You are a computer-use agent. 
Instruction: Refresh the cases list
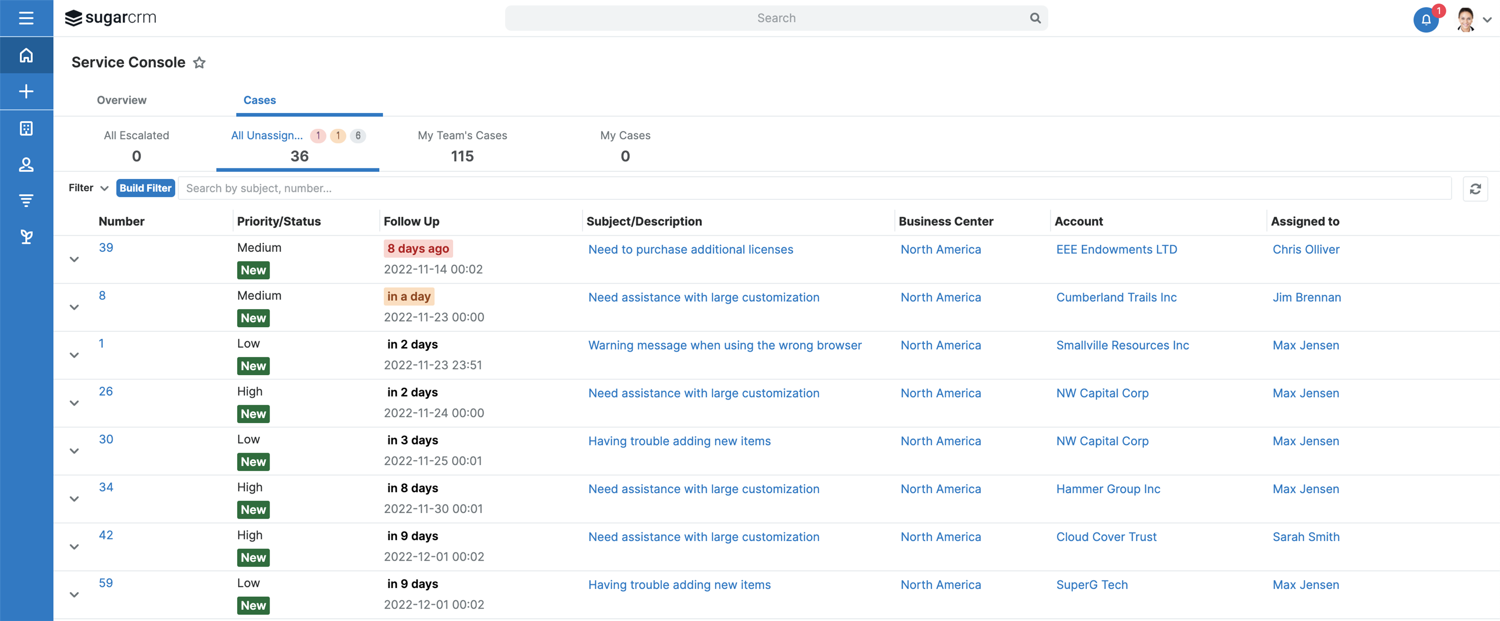(1475, 189)
